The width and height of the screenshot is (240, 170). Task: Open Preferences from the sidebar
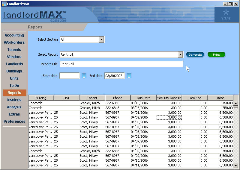point(14,122)
